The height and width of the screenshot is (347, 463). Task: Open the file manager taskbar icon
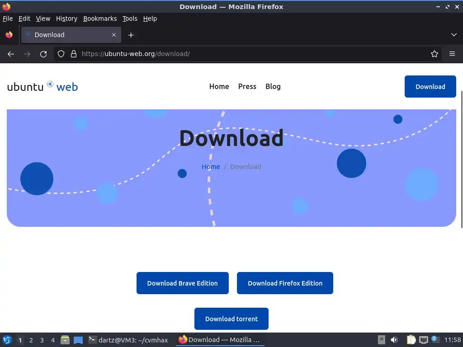coord(65,340)
